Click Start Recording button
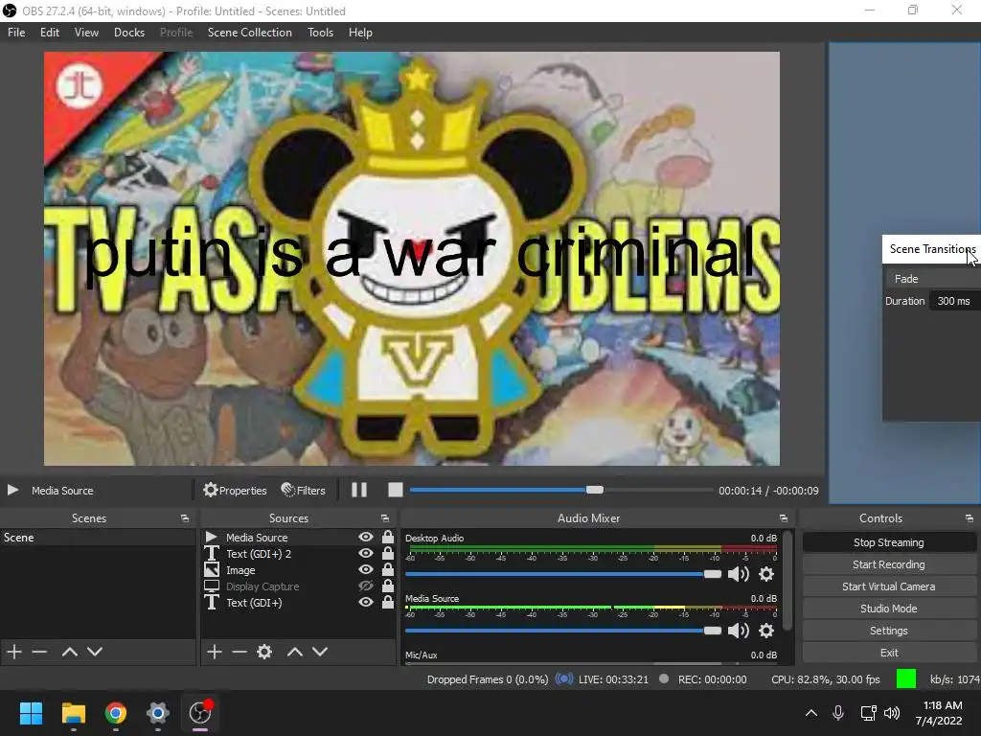The image size is (981, 736). point(888,564)
